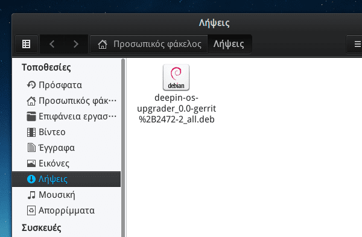Click the folder icon beside Επιφάνεια εργασ…
This screenshot has height=237, width=362.
(31, 116)
